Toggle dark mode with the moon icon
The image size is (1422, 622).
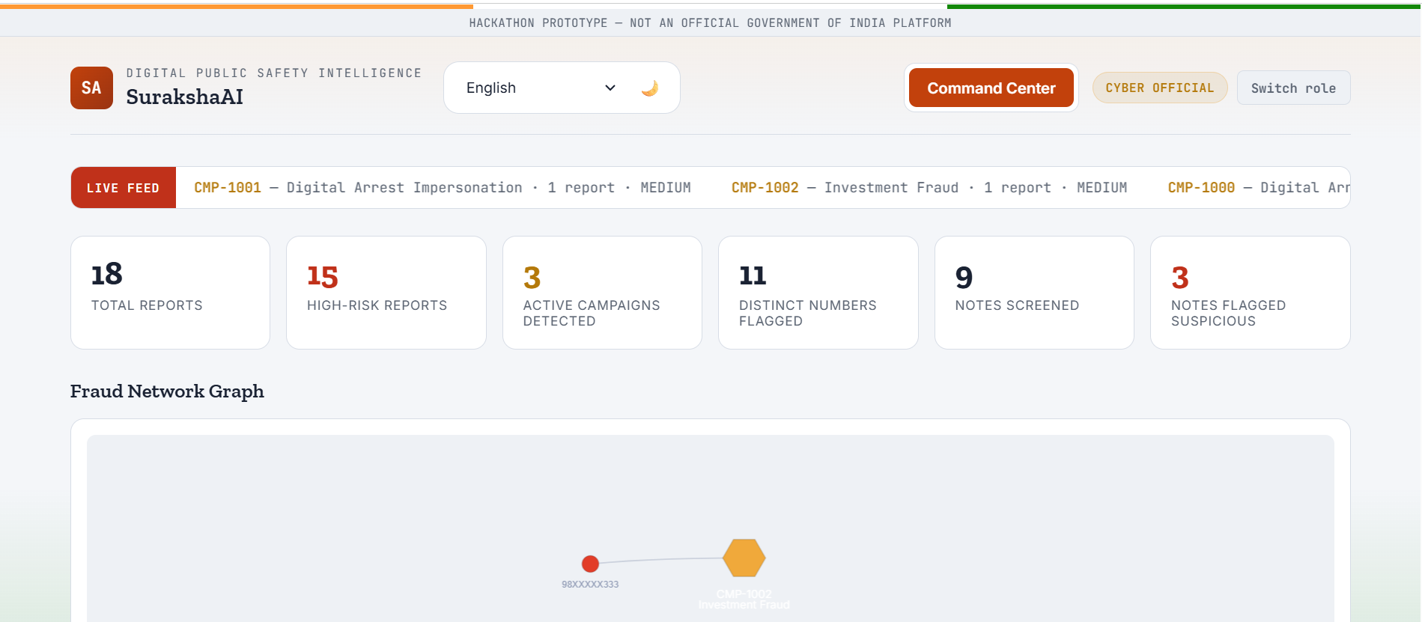pos(650,88)
